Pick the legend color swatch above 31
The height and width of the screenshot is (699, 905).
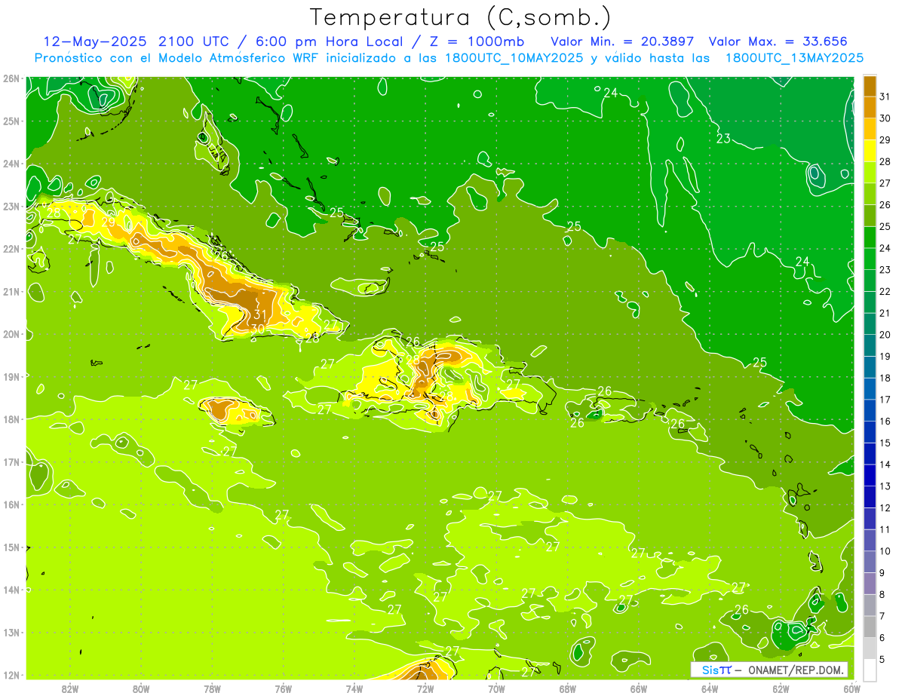[870, 86]
